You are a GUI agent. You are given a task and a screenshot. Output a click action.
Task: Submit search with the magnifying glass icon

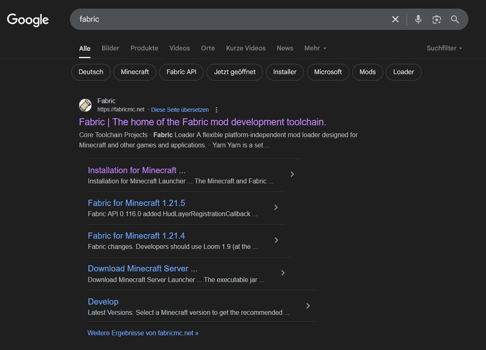(454, 19)
